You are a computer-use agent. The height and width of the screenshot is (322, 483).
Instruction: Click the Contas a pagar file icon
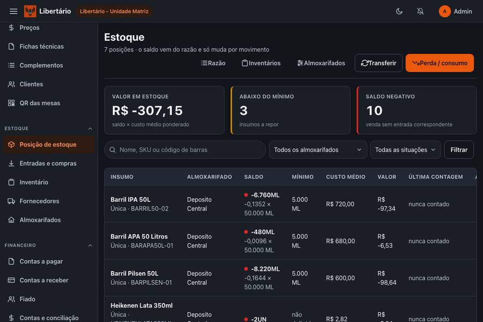point(11,261)
